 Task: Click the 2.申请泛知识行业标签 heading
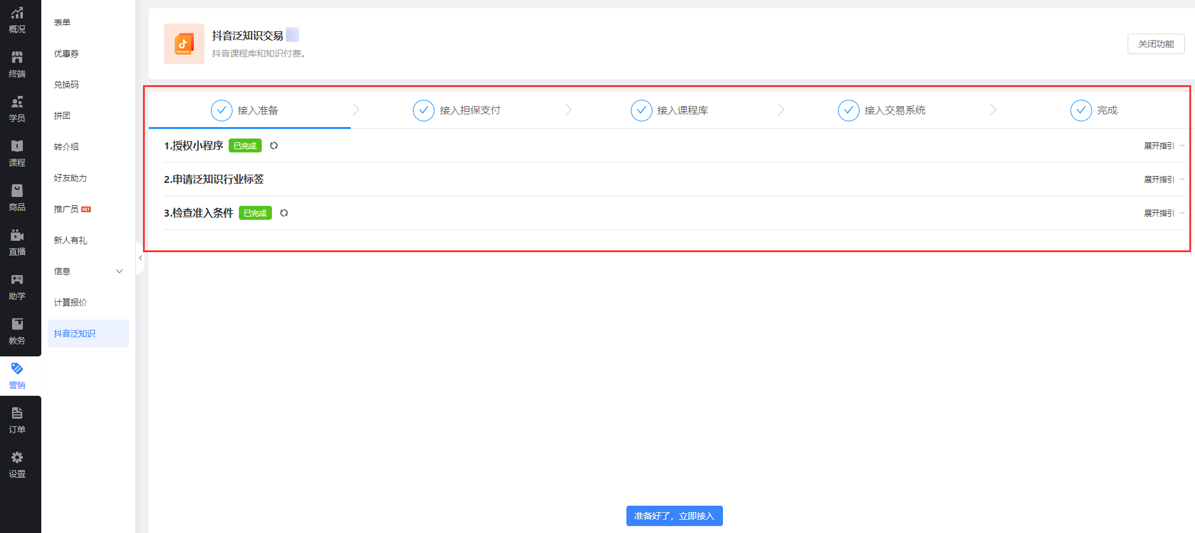tap(213, 179)
